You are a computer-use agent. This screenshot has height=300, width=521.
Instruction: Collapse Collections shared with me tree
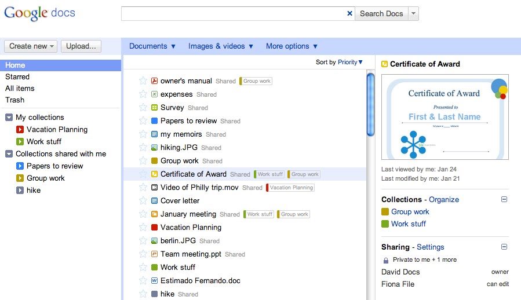coord(9,154)
